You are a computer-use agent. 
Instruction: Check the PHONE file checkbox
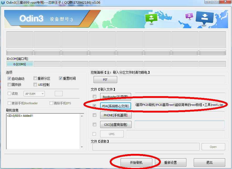tap(94, 115)
